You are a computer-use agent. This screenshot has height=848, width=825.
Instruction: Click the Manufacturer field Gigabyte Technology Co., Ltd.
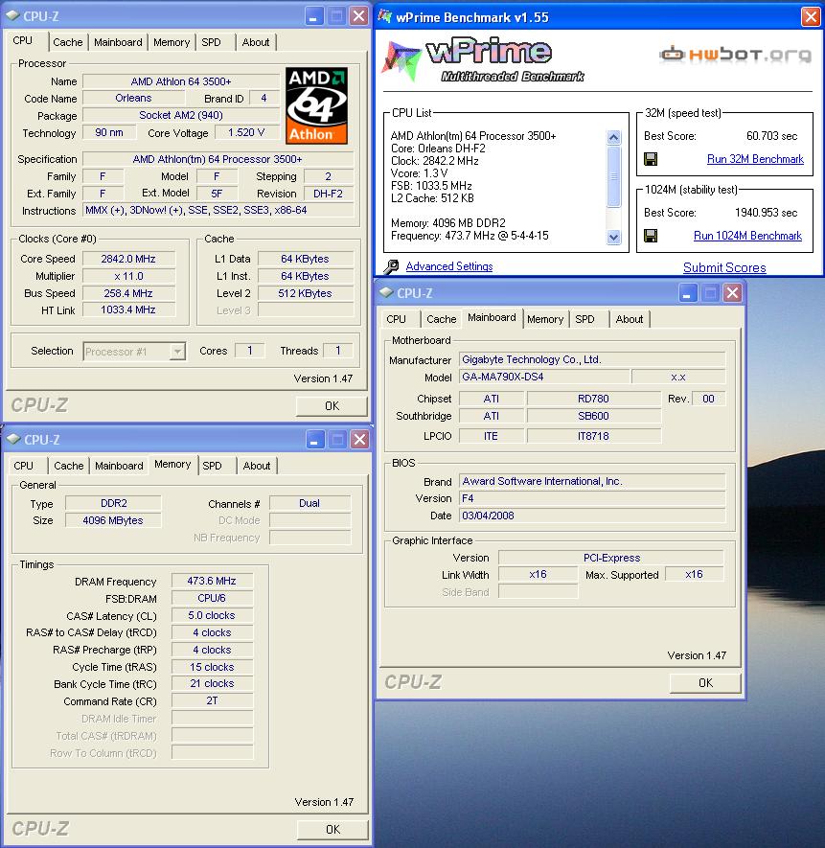(592, 359)
